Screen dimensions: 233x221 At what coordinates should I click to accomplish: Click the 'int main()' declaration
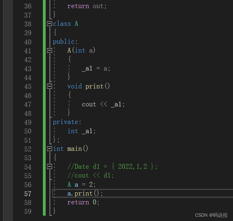(71, 149)
